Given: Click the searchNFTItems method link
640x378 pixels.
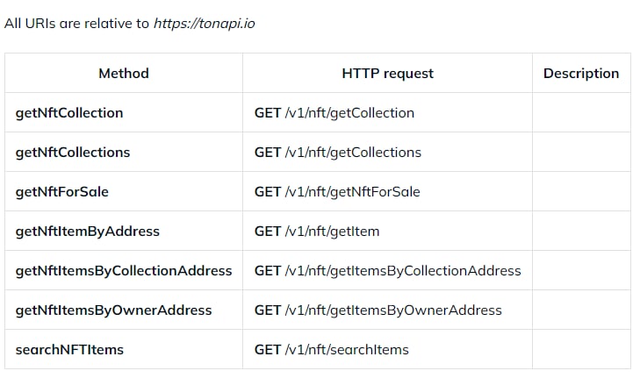Looking at the screenshot, I should click(x=69, y=350).
